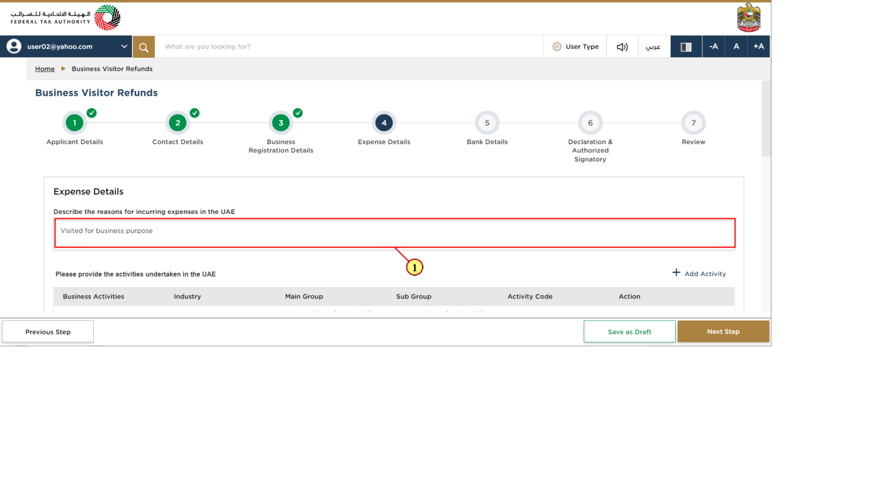Click the page vertical scrollbar
Screen dimensions: 879x498
click(x=766, y=119)
